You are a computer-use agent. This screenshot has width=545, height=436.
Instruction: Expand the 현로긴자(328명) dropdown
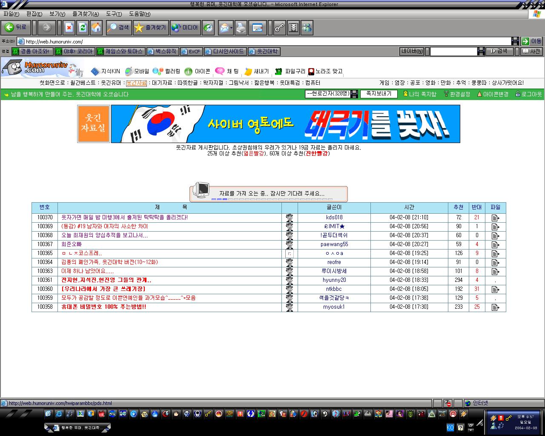[x=354, y=94]
